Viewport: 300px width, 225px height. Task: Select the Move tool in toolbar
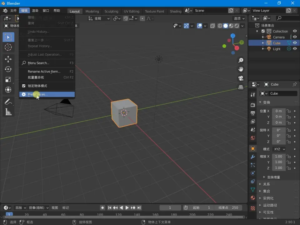click(x=8, y=59)
